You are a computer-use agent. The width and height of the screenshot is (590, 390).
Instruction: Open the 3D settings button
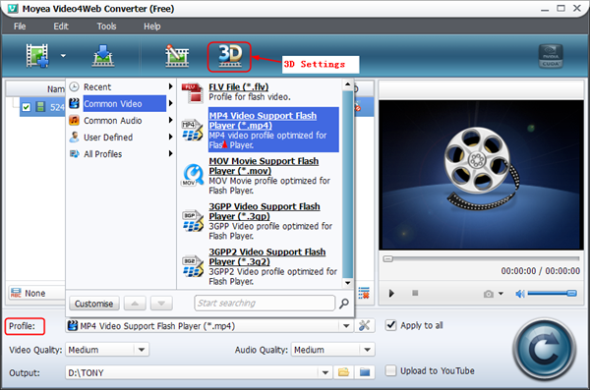tap(229, 56)
